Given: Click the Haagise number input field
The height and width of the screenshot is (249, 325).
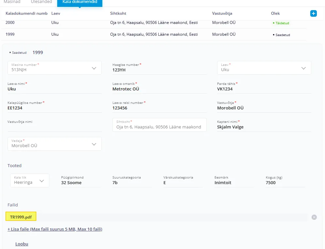Looking at the screenshot, I should point(159,70).
